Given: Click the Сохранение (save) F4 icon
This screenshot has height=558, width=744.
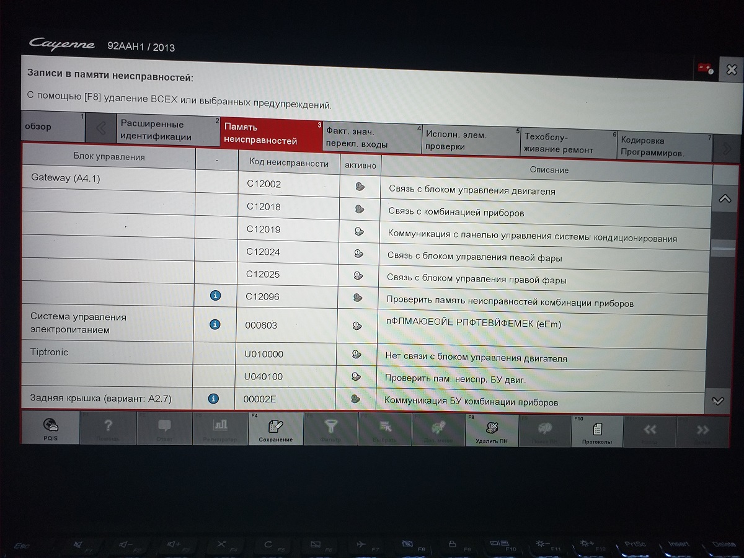Looking at the screenshot, I should (275, 430).
